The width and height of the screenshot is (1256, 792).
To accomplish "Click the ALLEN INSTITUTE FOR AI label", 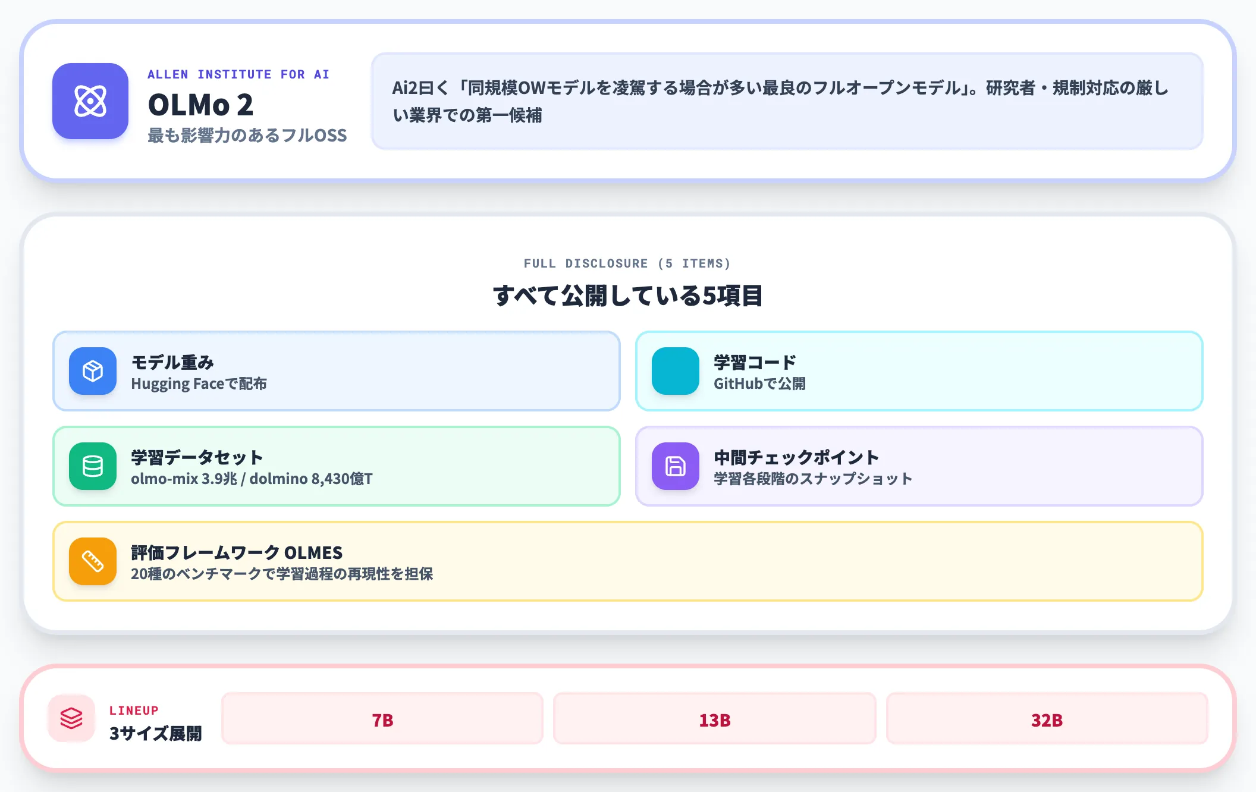I will (238, 74).
